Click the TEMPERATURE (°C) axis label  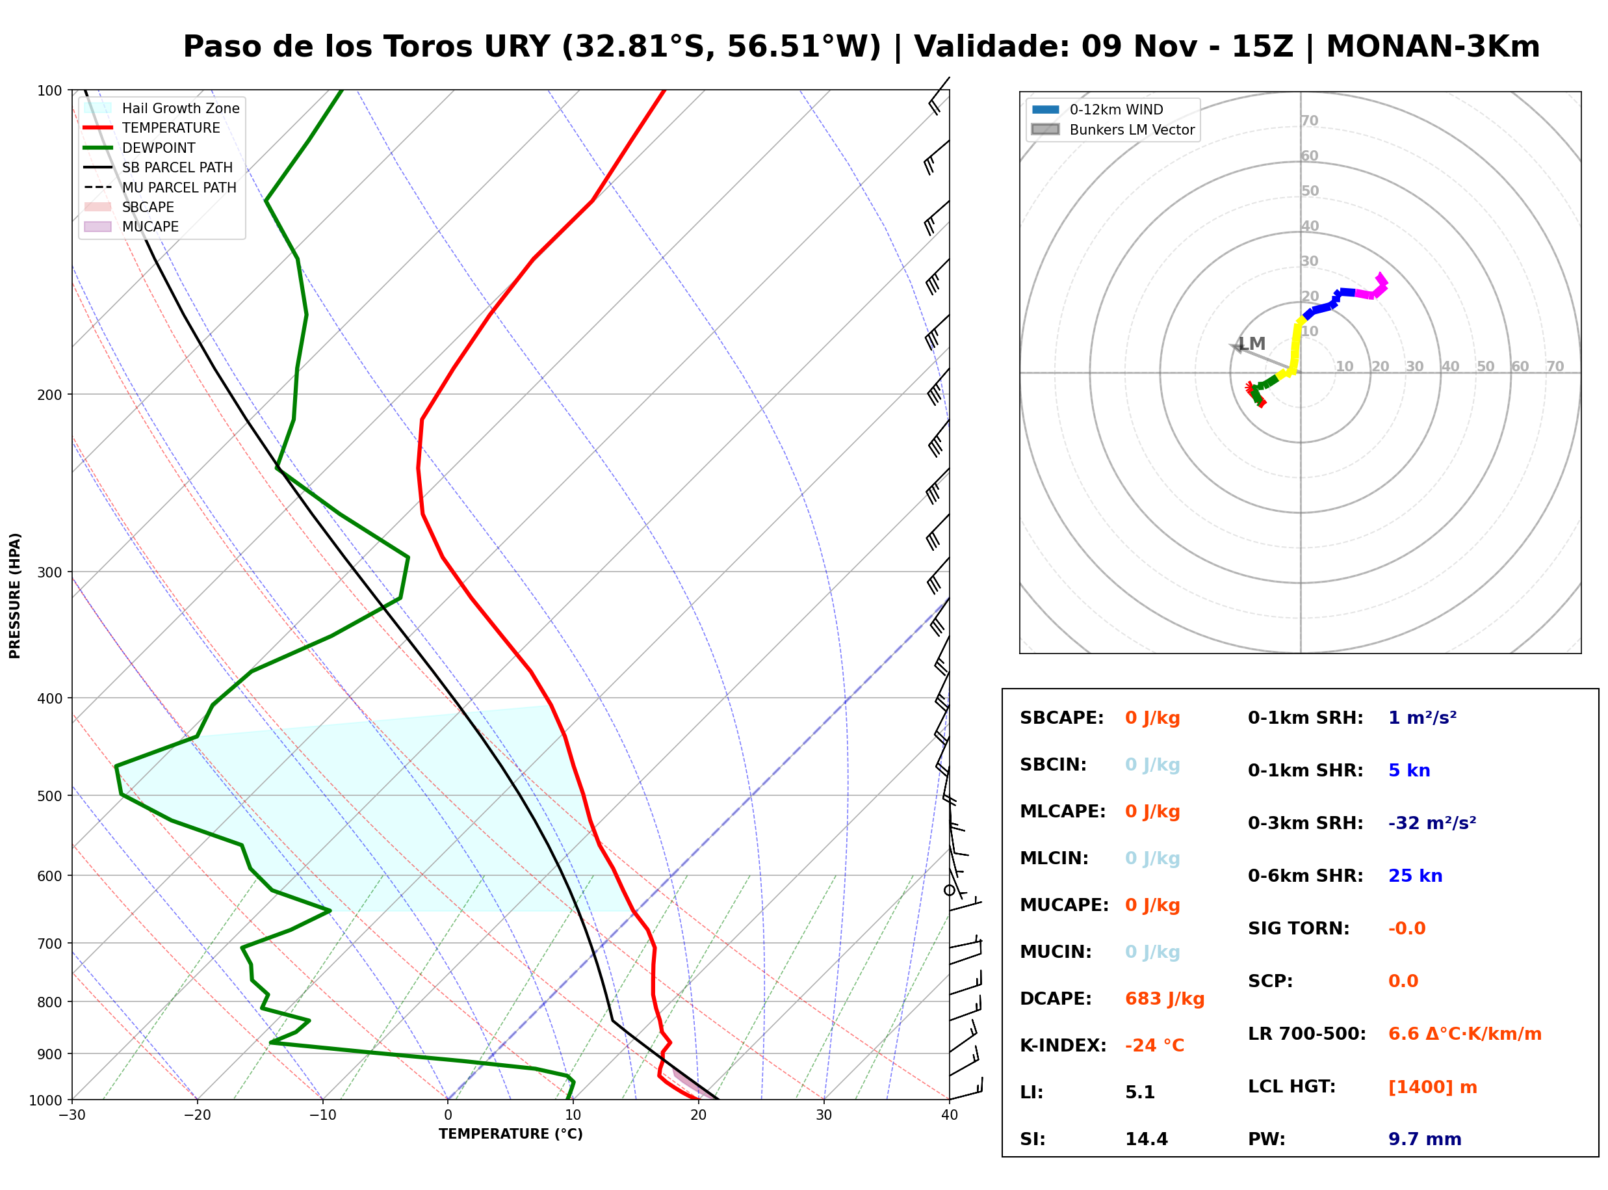coord(511,1134)
